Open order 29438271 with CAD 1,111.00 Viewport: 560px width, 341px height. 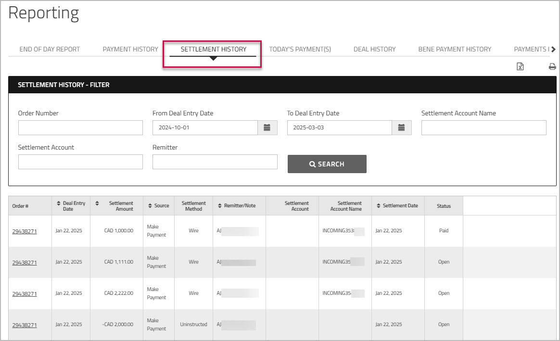(24, 263)
